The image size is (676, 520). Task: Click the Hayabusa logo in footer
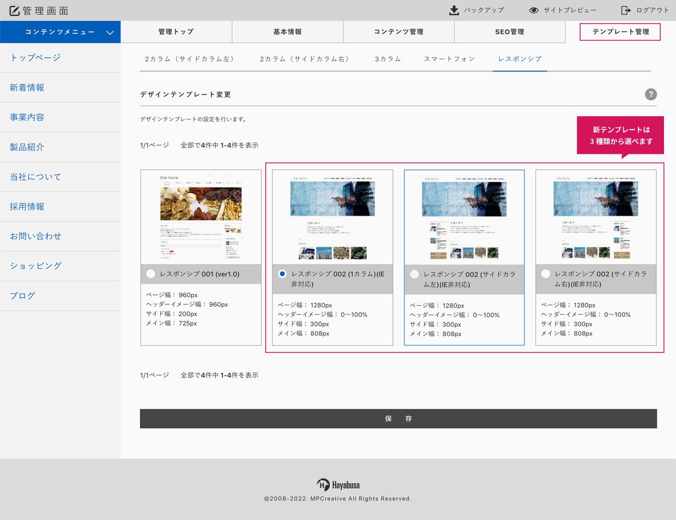click(x=338, y=485)
